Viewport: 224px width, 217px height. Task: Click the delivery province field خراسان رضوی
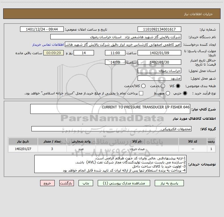(159, 71)
